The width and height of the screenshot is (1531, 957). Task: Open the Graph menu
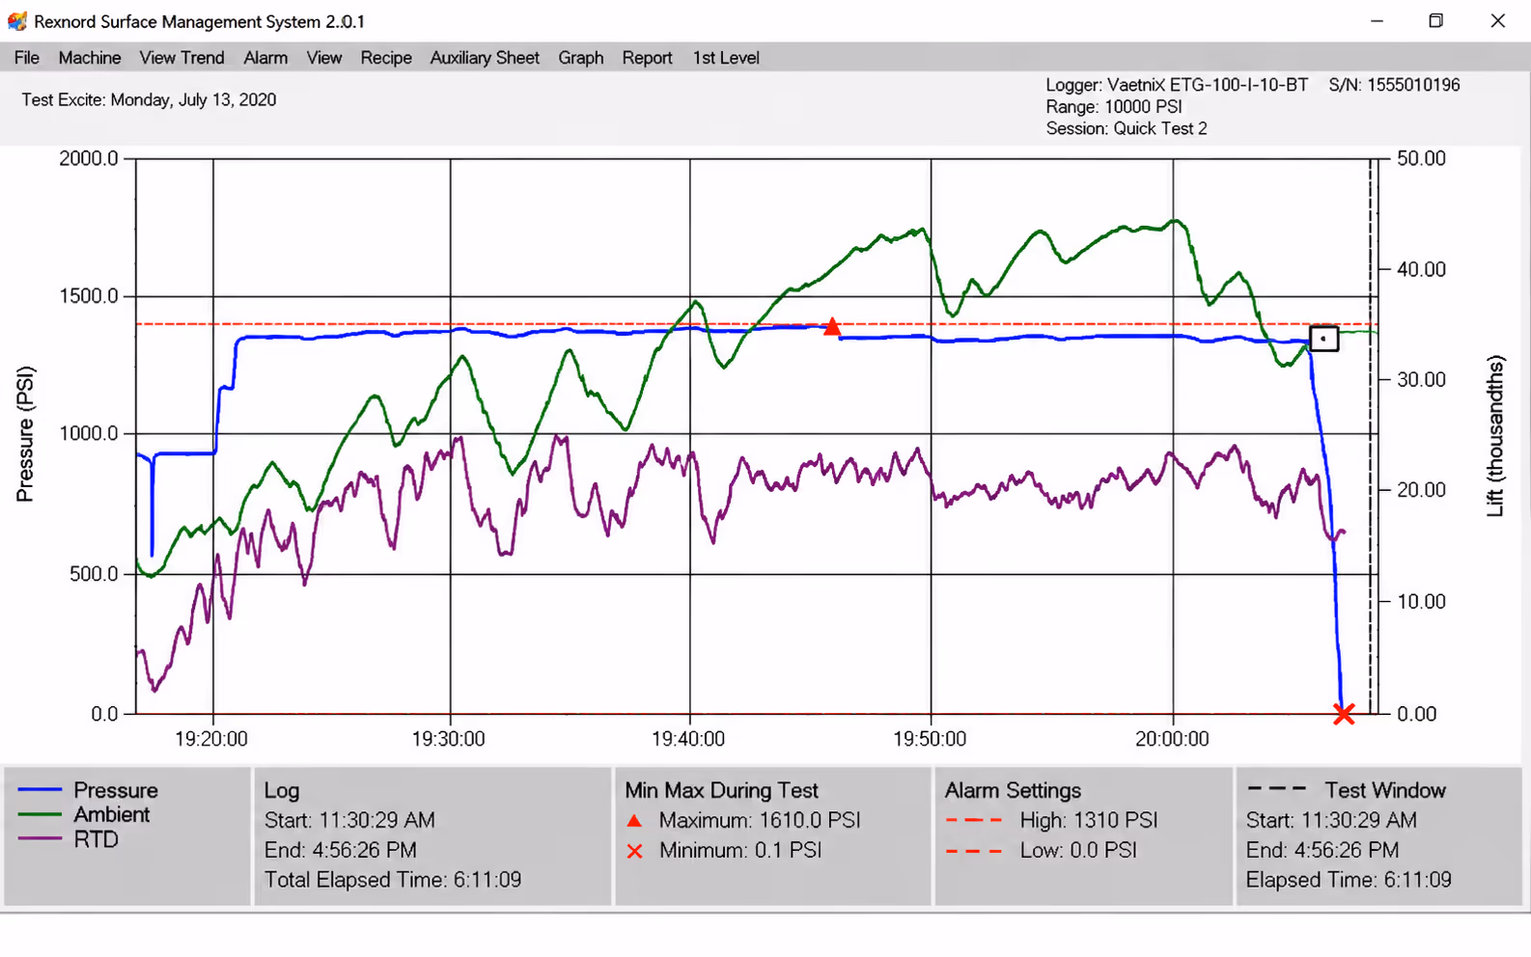click(581, 58)
